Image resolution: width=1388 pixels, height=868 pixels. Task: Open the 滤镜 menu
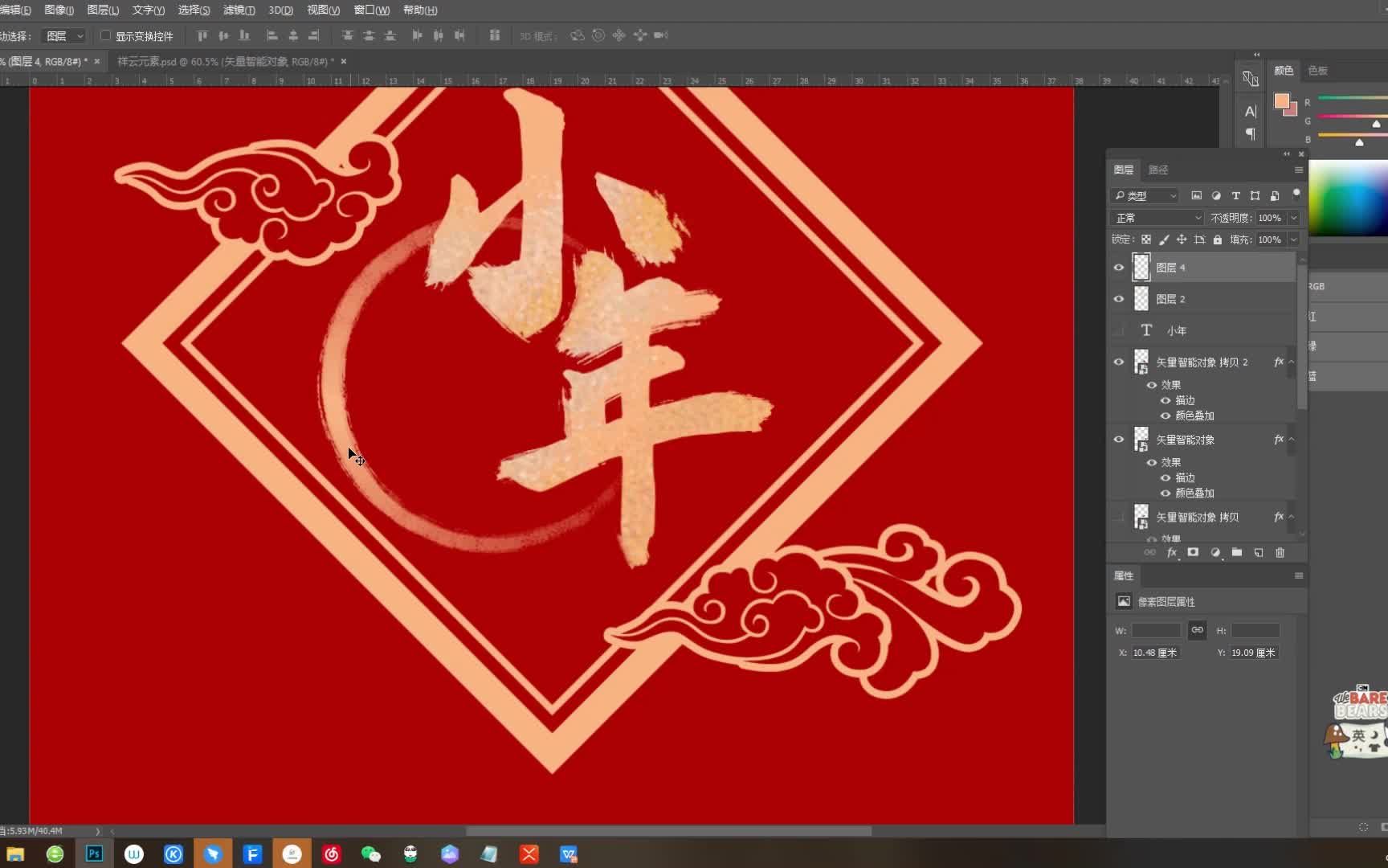[238, 10]
